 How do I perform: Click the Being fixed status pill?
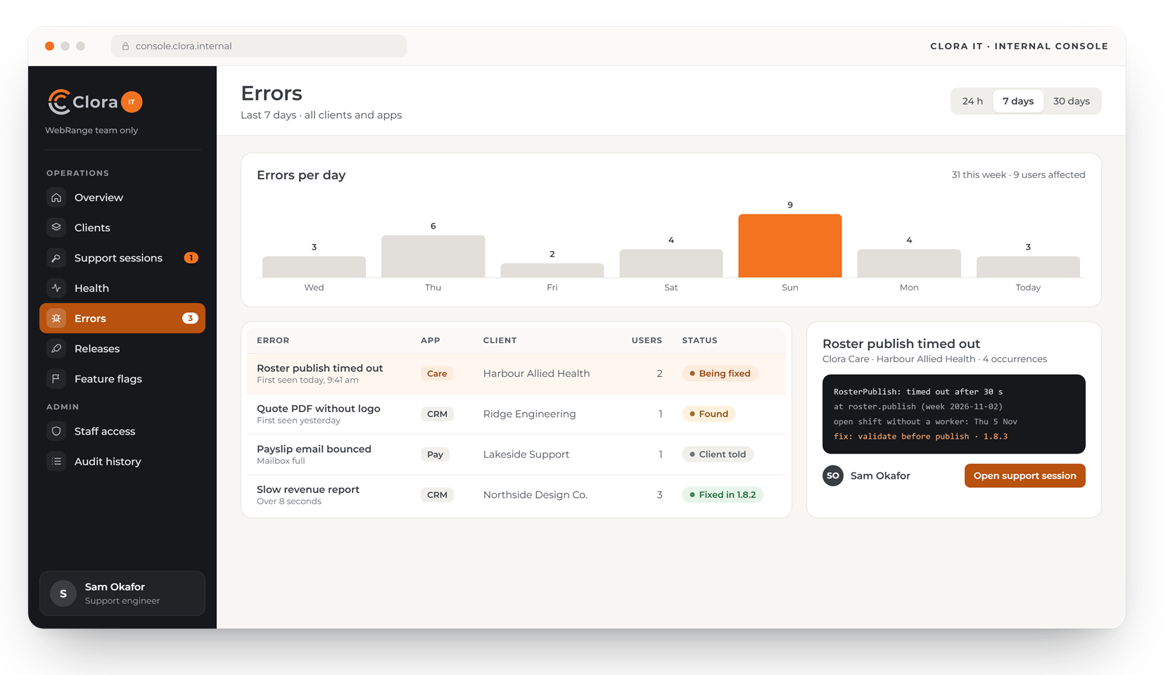[720, 373]
